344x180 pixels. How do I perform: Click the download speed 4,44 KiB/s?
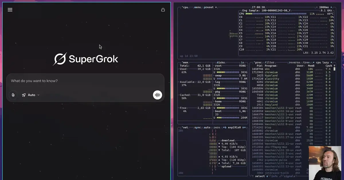pyautogui.click(x=229, y=144)
